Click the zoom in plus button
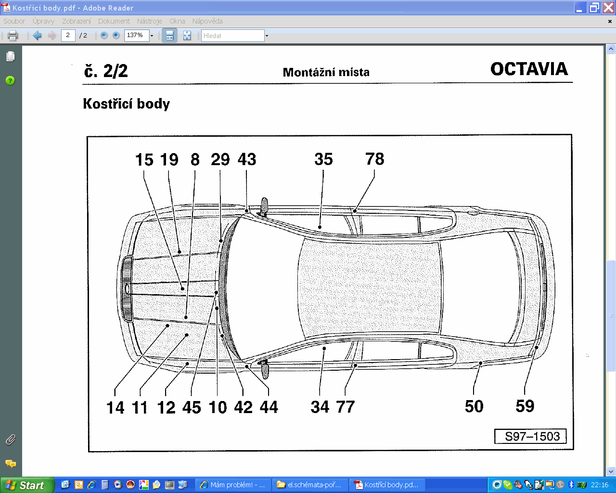Screen dimensions: 616x493 pyautogui.click(x=116, y=36)
